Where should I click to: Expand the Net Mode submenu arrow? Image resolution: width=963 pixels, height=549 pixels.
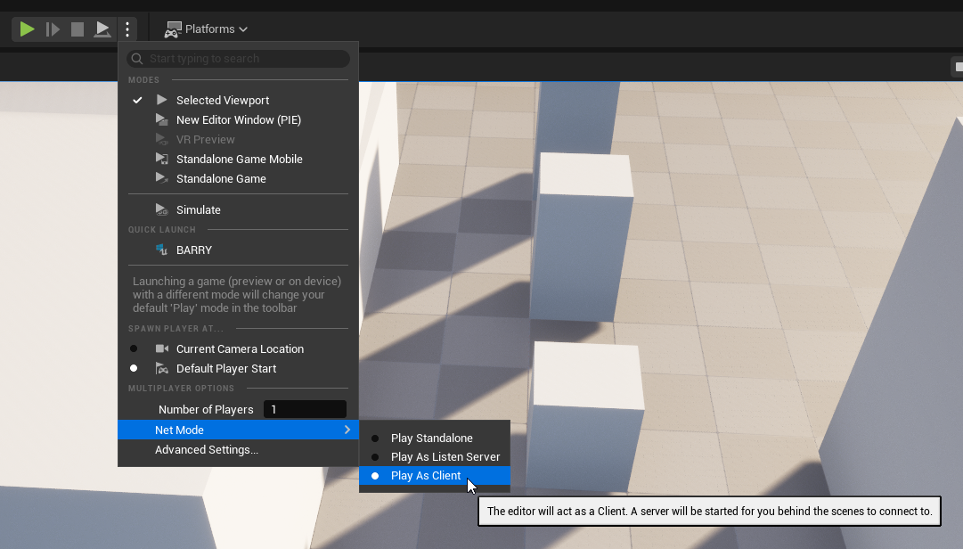347,430
